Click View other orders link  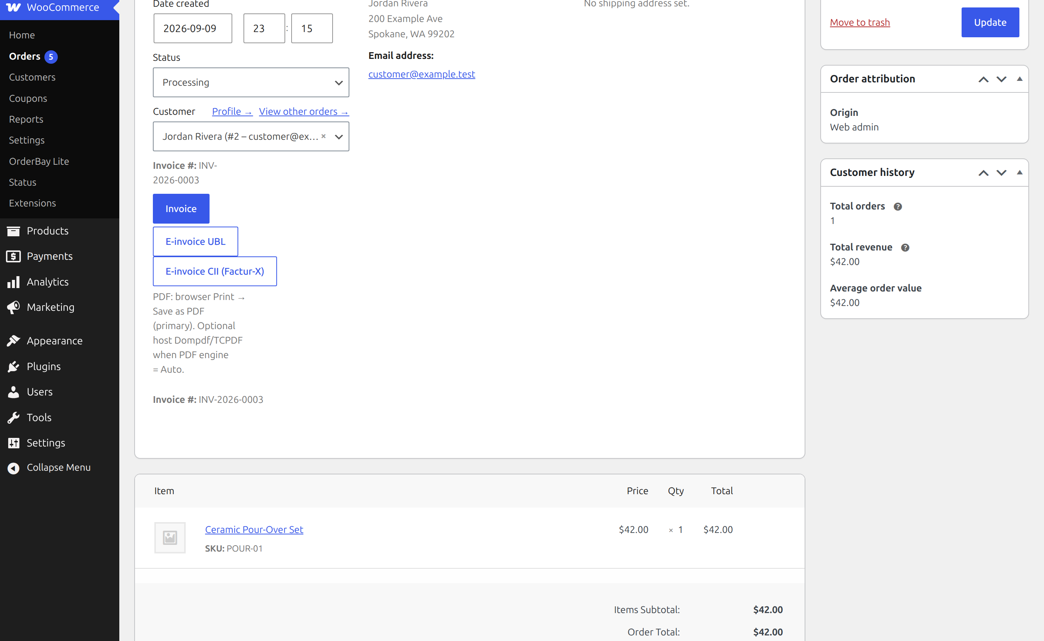point(304,111)
